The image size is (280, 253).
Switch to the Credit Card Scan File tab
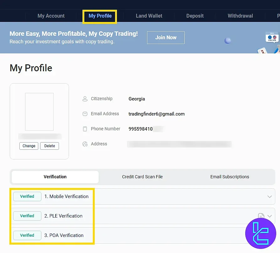tap(142, 177)
